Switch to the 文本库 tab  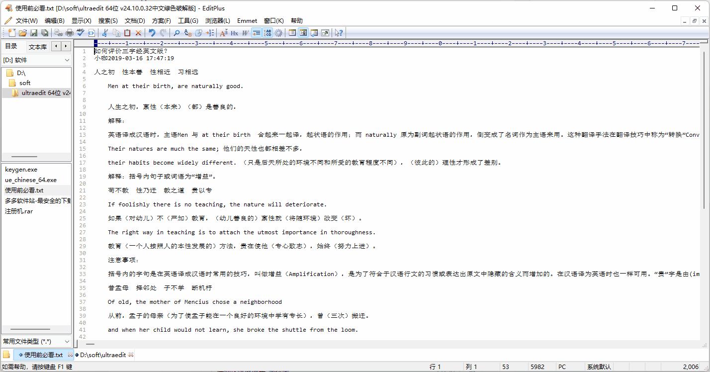pyautogui.click(x=37, y=46)
